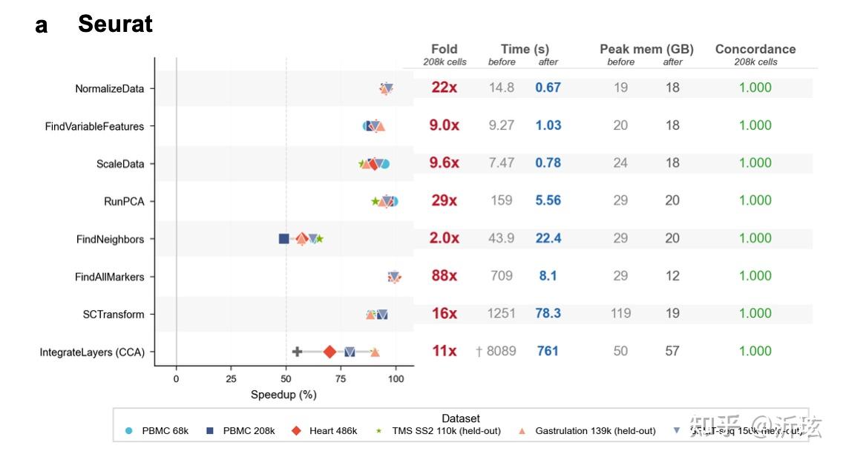
Task: Click the red diamond on IntegrateLayers (CCA) row
Action: [x=329, y=352]
